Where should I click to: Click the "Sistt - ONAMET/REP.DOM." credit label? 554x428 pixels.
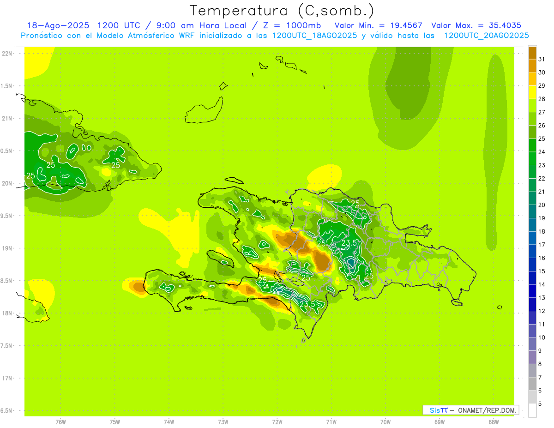[x=470, y=410]
